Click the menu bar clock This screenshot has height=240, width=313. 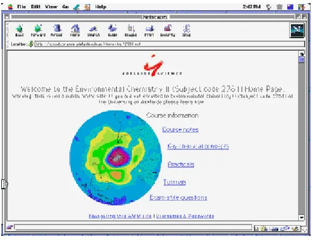pos(251,7)
